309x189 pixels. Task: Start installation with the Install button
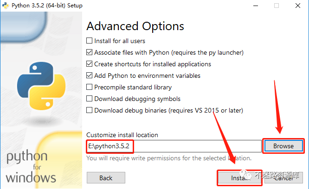[x=239, y=178]
